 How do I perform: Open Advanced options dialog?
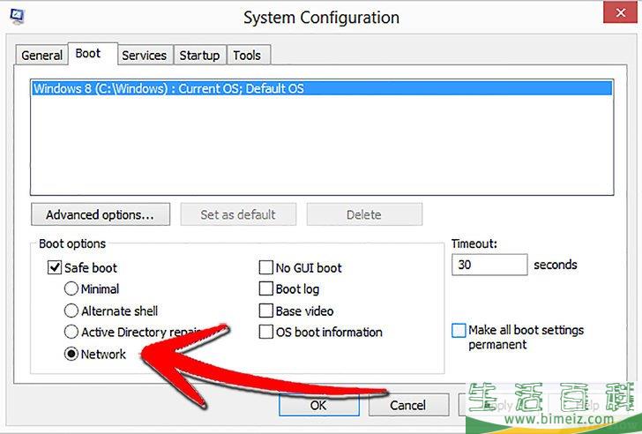pos(101,214)
